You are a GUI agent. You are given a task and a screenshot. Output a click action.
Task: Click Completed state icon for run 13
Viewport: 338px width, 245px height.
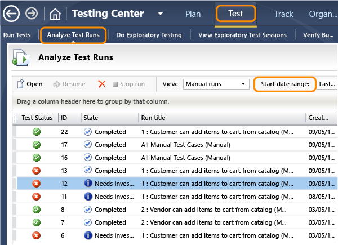(x=88, y=171)
